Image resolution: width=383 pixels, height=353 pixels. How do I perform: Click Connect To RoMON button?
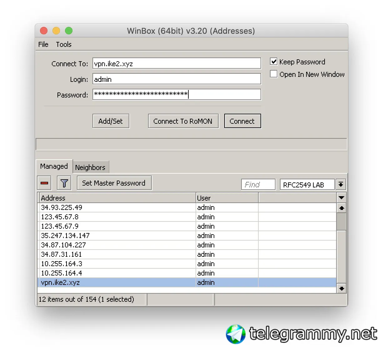click(x=183, y=121)
